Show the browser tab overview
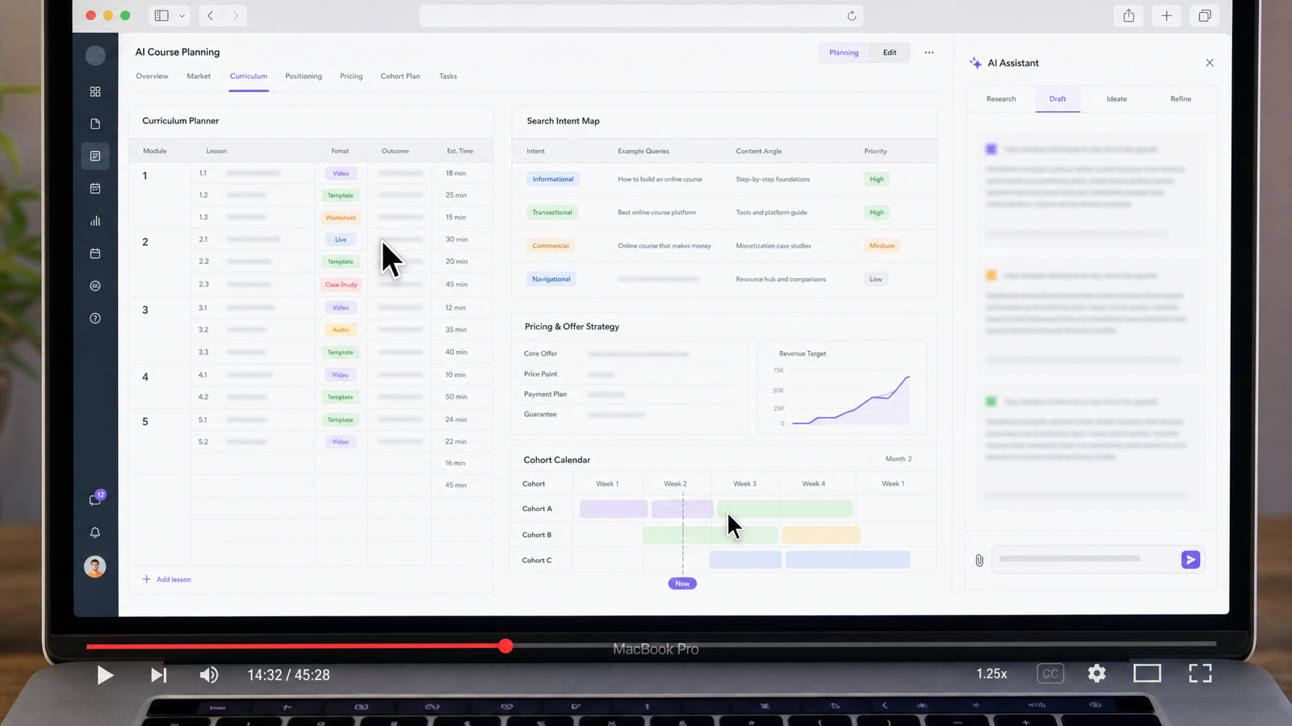This screenshot has height=726, width=1292. [1205, 15]
